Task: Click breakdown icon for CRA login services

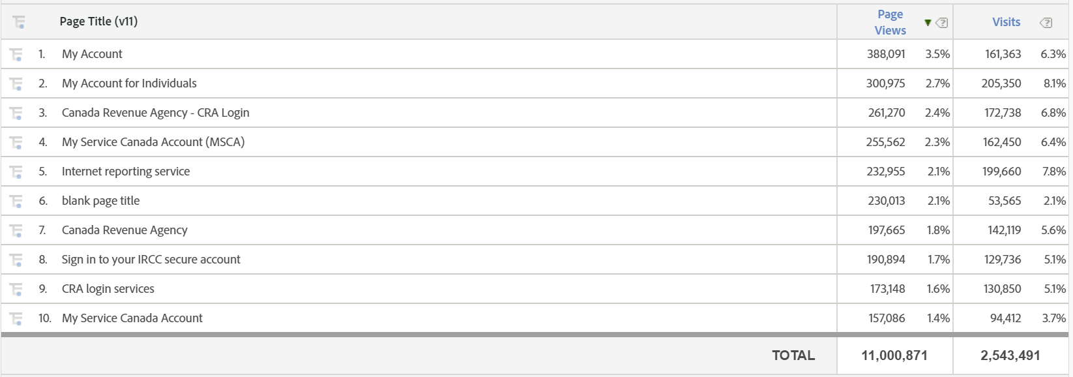Action: point(16,289)
